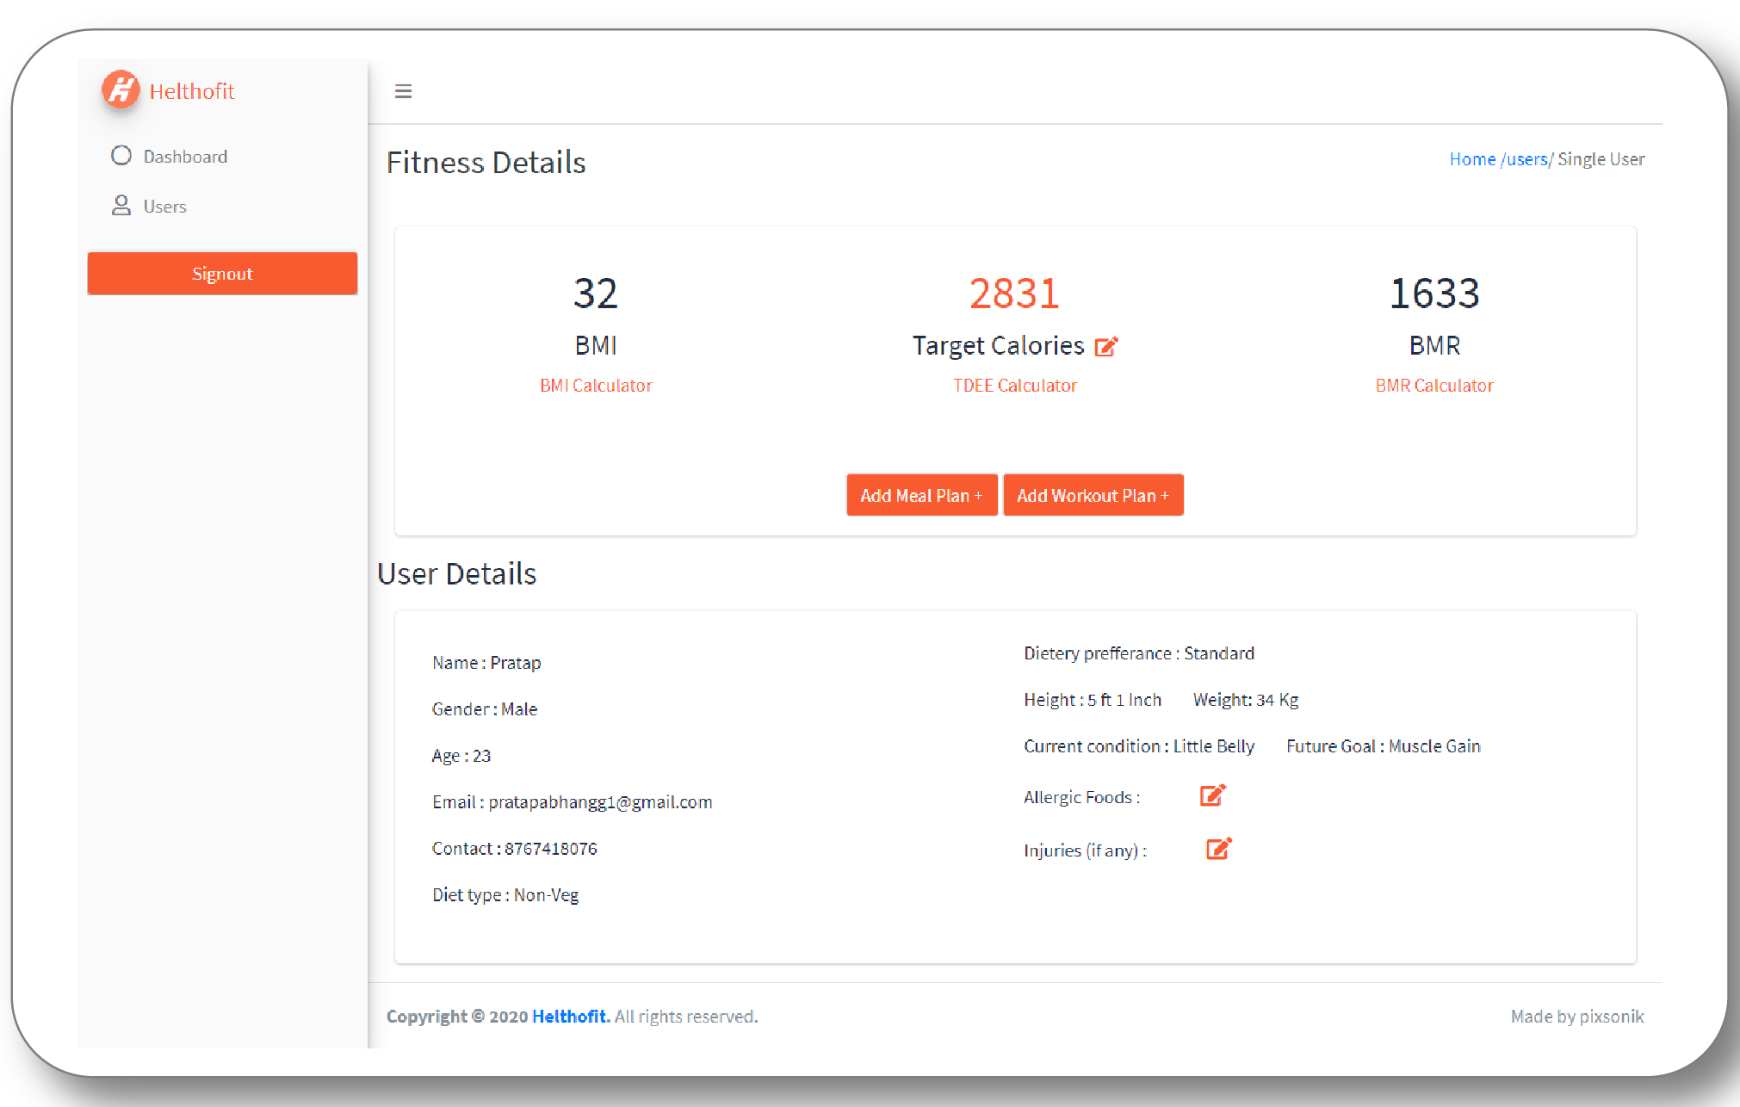Click Add Meal Plan button
Viewport: 1740px width, 1107px height.
pos(921,496)
